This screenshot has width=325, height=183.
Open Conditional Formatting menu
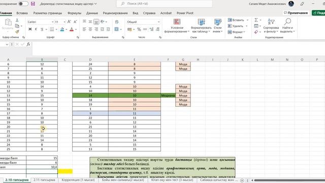pos(177,26)
